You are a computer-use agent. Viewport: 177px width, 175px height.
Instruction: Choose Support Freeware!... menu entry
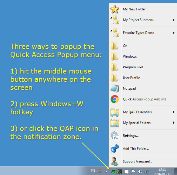coord(143,161)
